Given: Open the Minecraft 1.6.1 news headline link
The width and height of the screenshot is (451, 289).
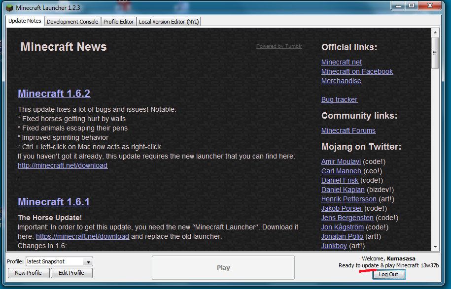Looking at the screenshot, I should pos(54,202).
